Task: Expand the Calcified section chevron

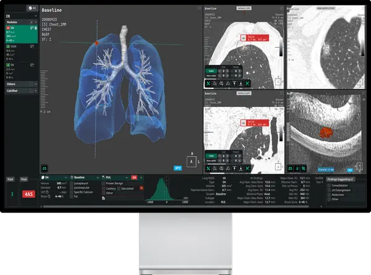Action: click(x=36, y=91)
